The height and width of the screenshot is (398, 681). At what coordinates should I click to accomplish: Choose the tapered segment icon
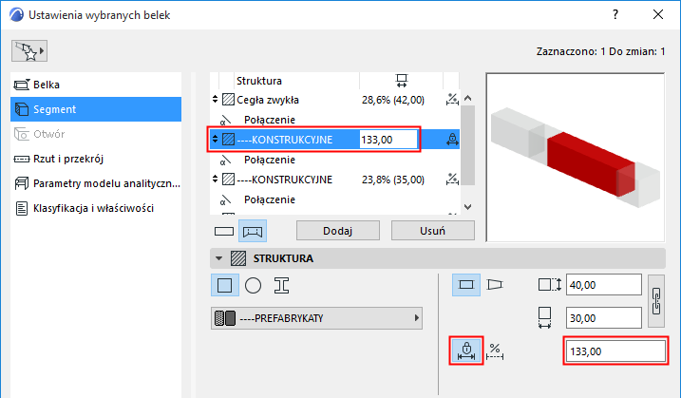(x=495, y=284)
